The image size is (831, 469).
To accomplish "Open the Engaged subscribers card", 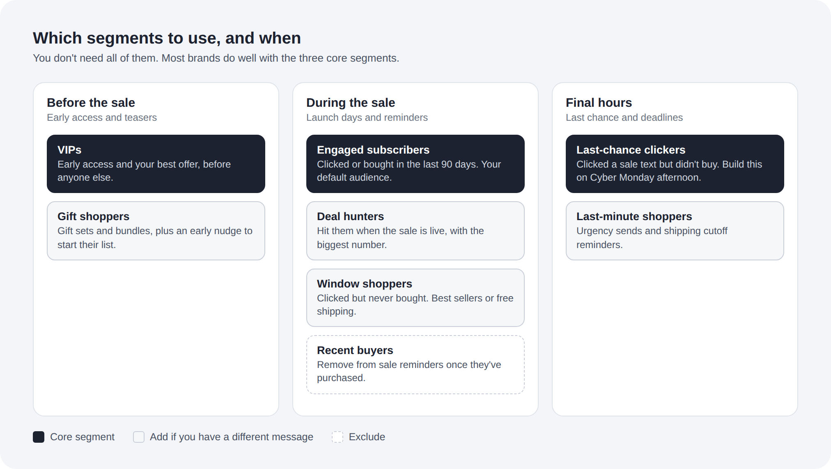I will pos(415,164).
